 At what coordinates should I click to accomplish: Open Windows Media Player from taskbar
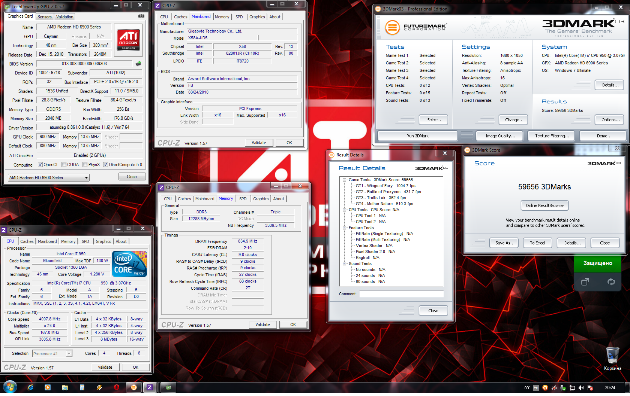(x=48, y=387)
